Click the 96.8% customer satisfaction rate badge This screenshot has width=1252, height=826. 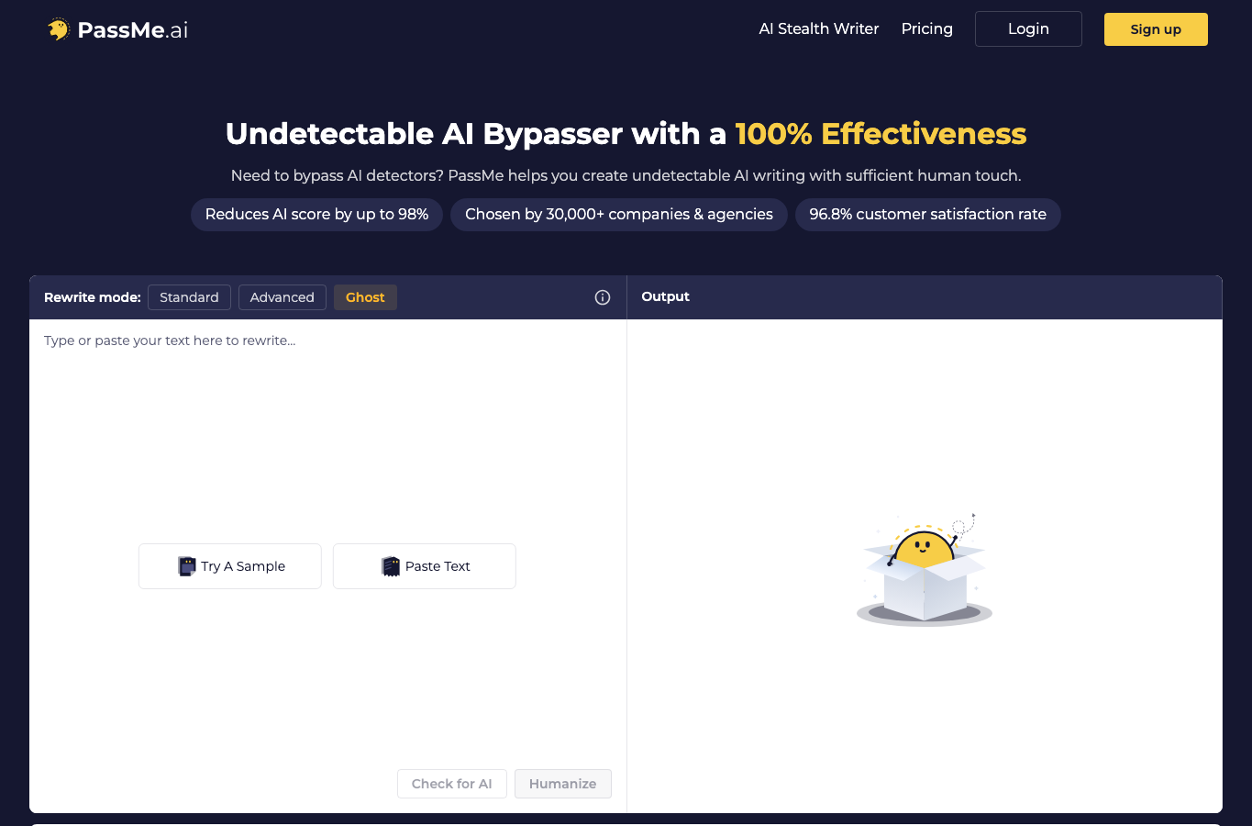[928, 215]
